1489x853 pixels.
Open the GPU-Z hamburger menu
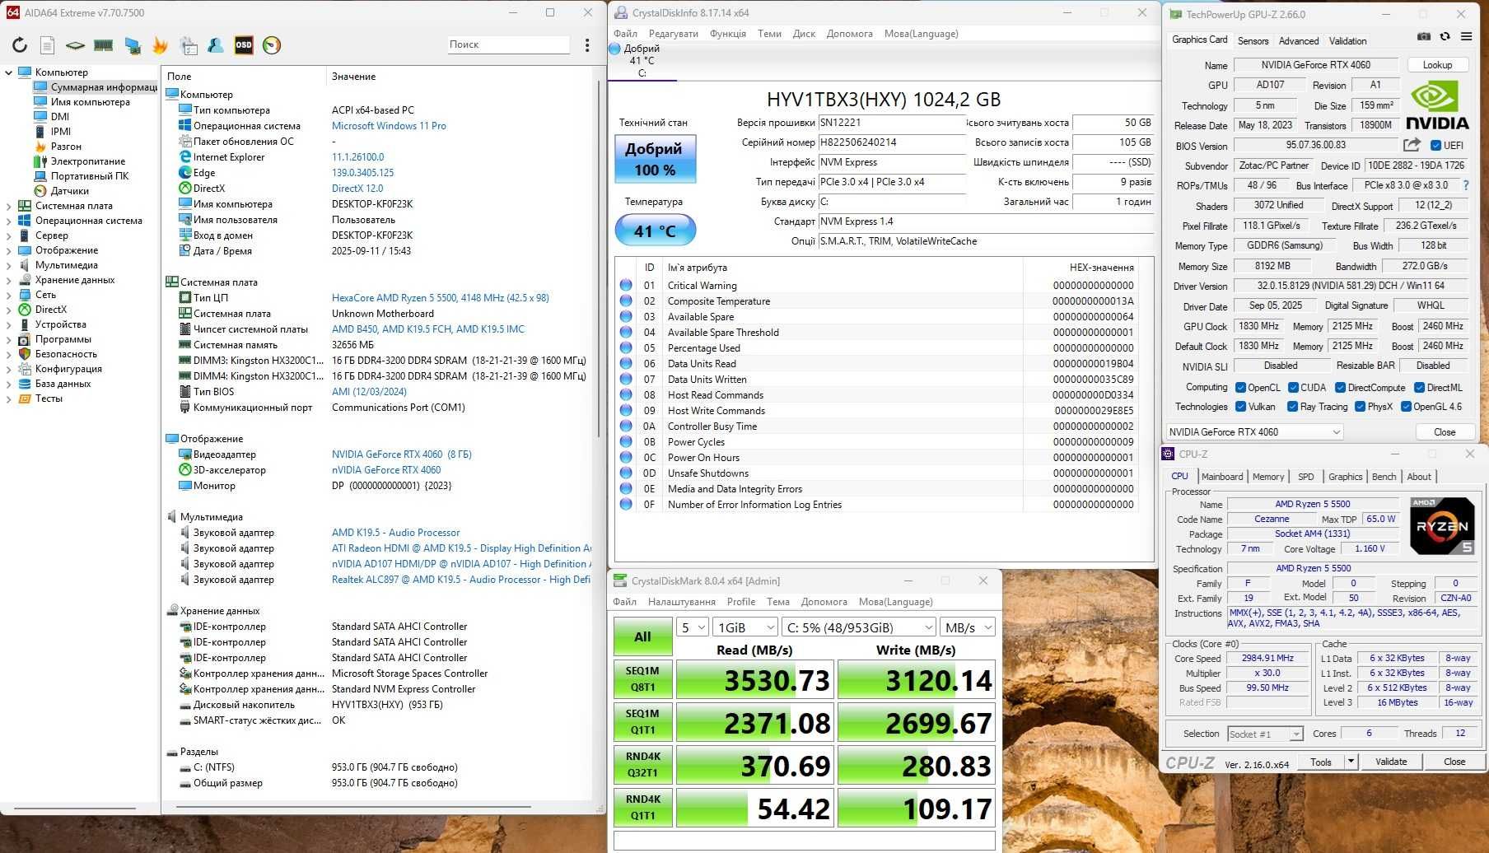(1467, 36)
